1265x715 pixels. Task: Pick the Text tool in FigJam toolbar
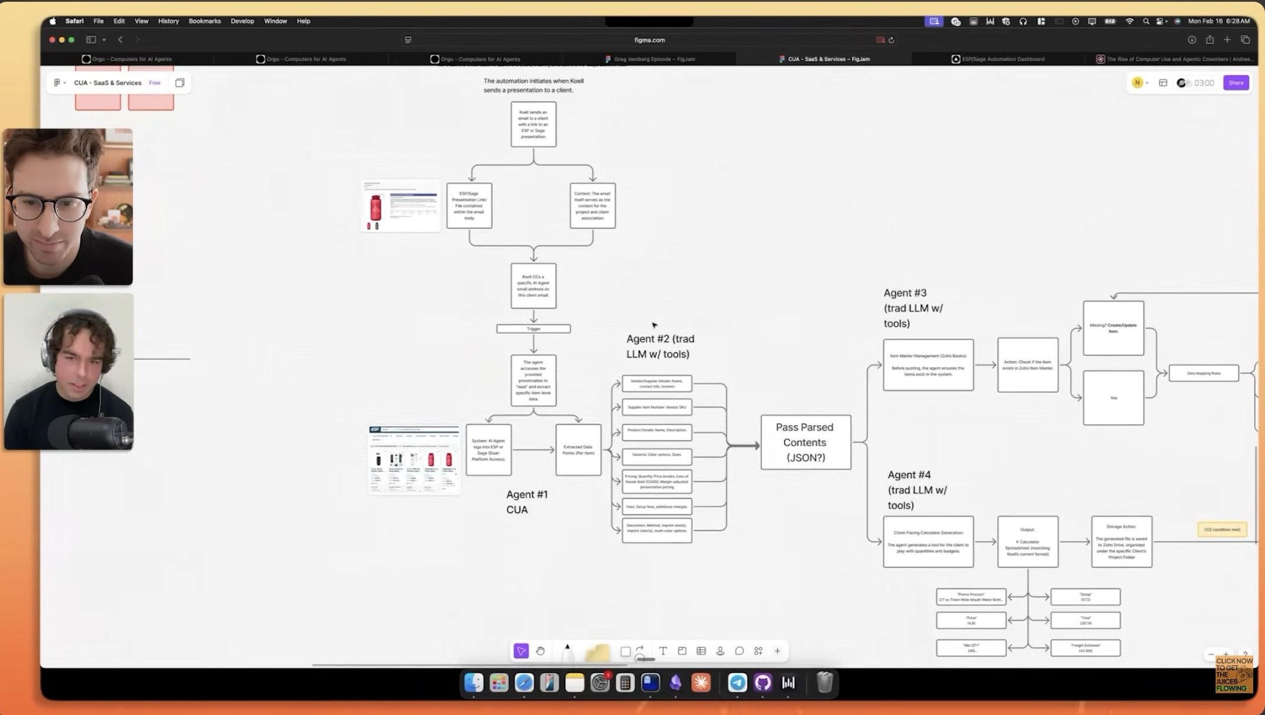point(663,651)
